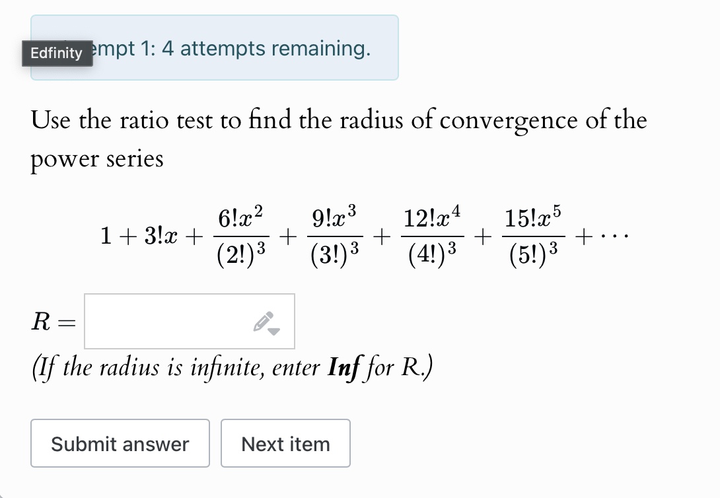The image size is (720, 498).
Task: Activate the pencil tool beside the answer field
Action: [262, 320]
